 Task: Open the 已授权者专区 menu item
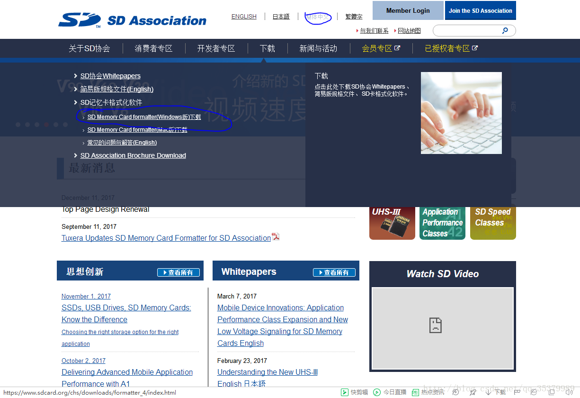(447, 48)
